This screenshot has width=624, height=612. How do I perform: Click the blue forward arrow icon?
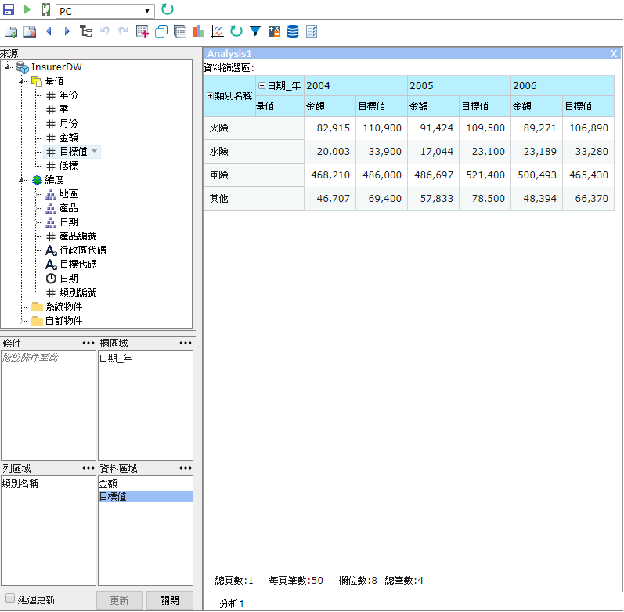(67, 31)
